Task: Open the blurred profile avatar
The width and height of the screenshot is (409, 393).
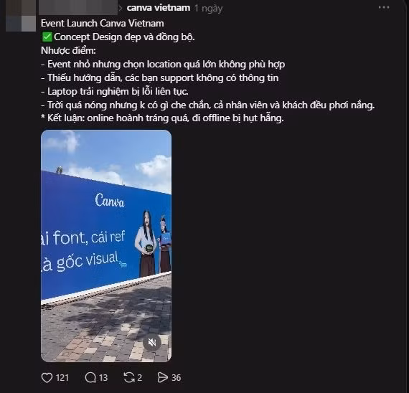Action: coord(21,16)
